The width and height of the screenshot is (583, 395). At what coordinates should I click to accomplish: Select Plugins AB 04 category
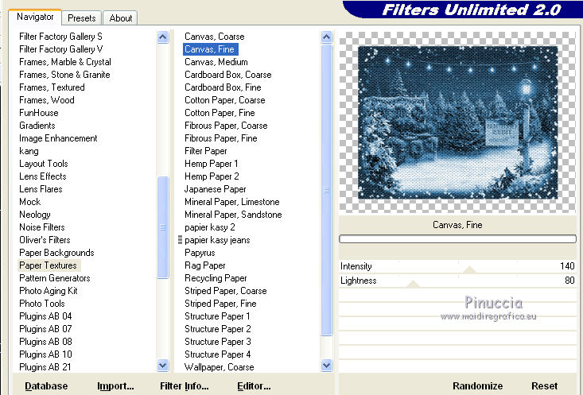45,316
